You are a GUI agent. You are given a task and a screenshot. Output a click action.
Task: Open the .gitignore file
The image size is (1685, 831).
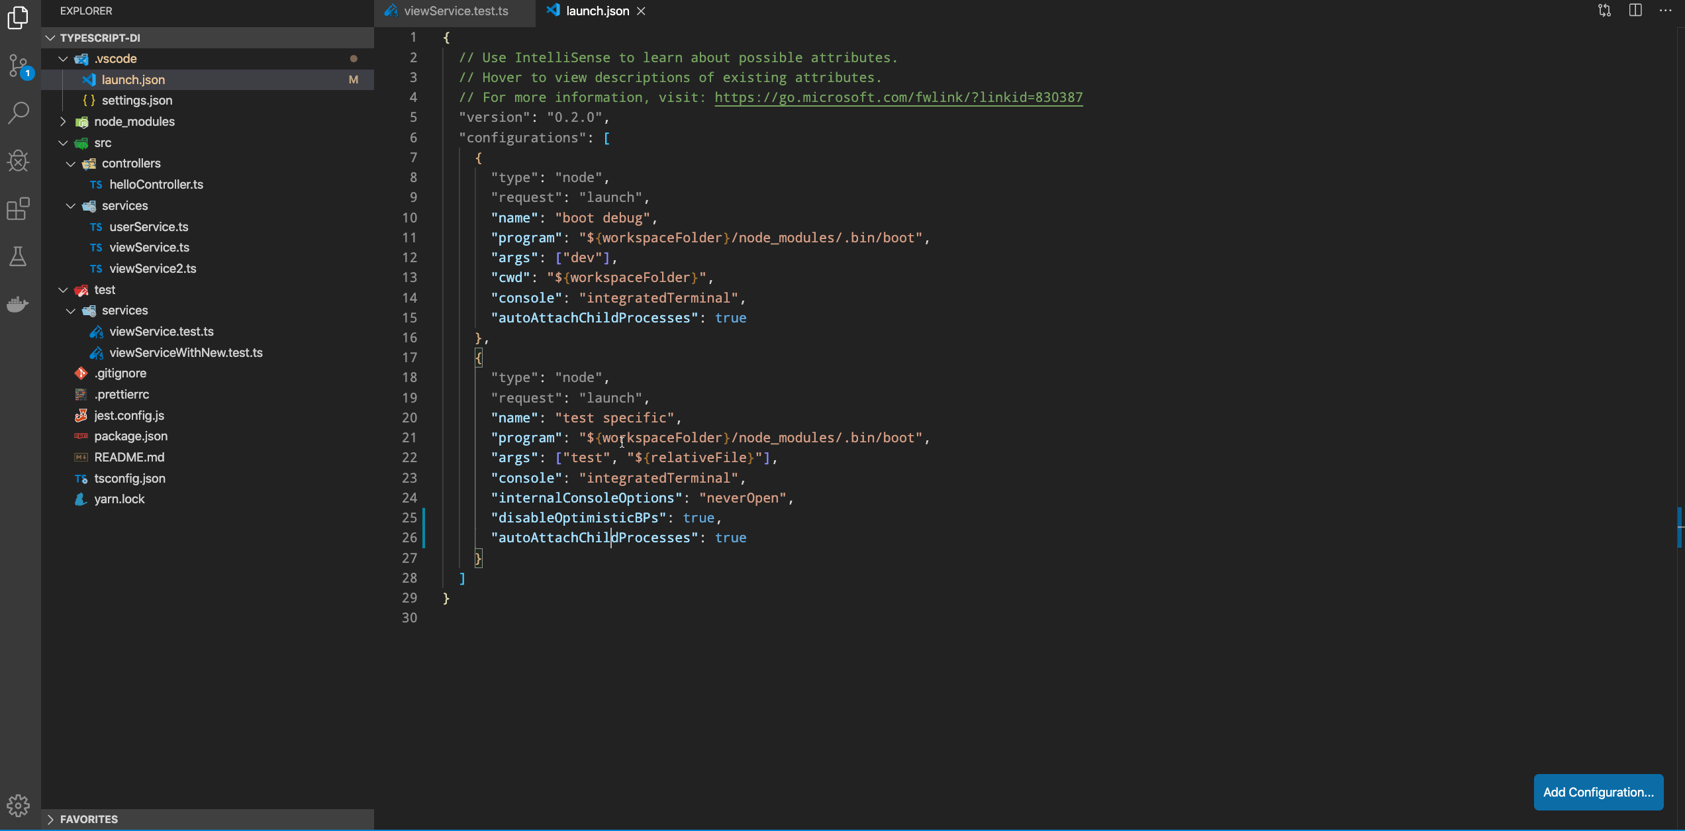tap(207, 373)
